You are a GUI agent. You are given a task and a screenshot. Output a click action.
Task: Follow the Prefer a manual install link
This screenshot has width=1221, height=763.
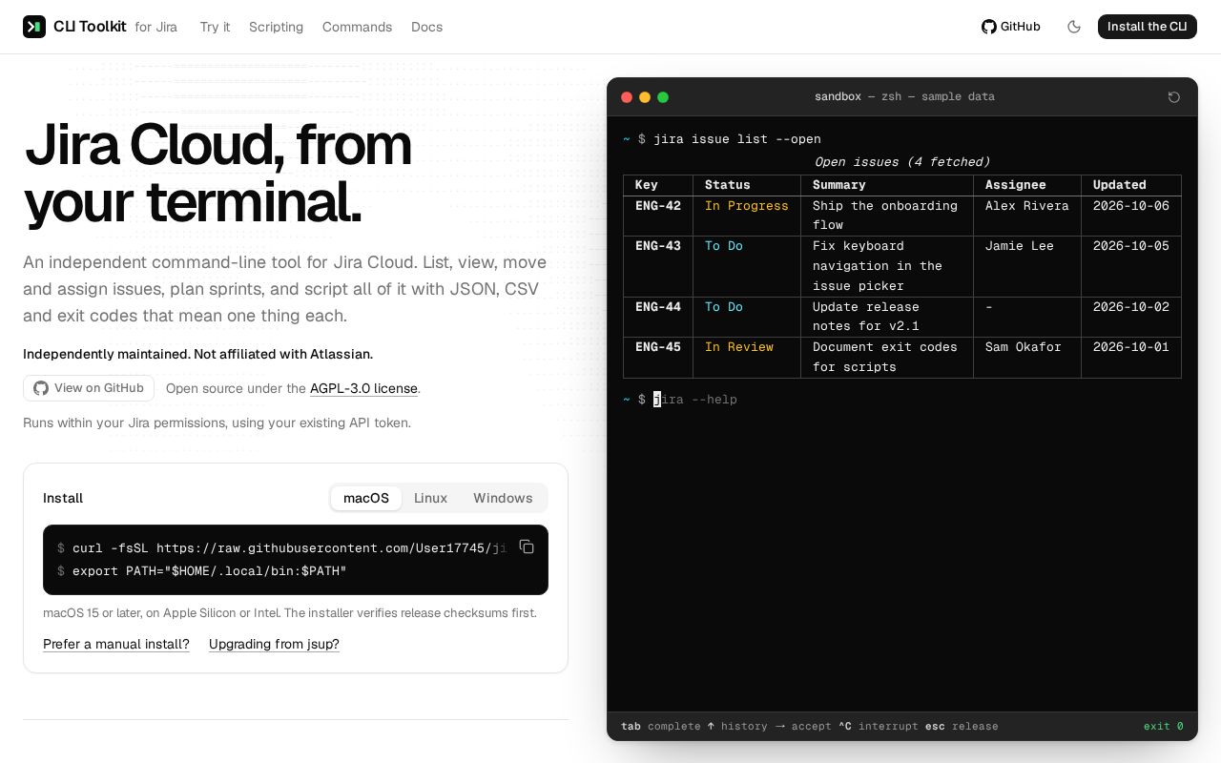tap(116, 644)
